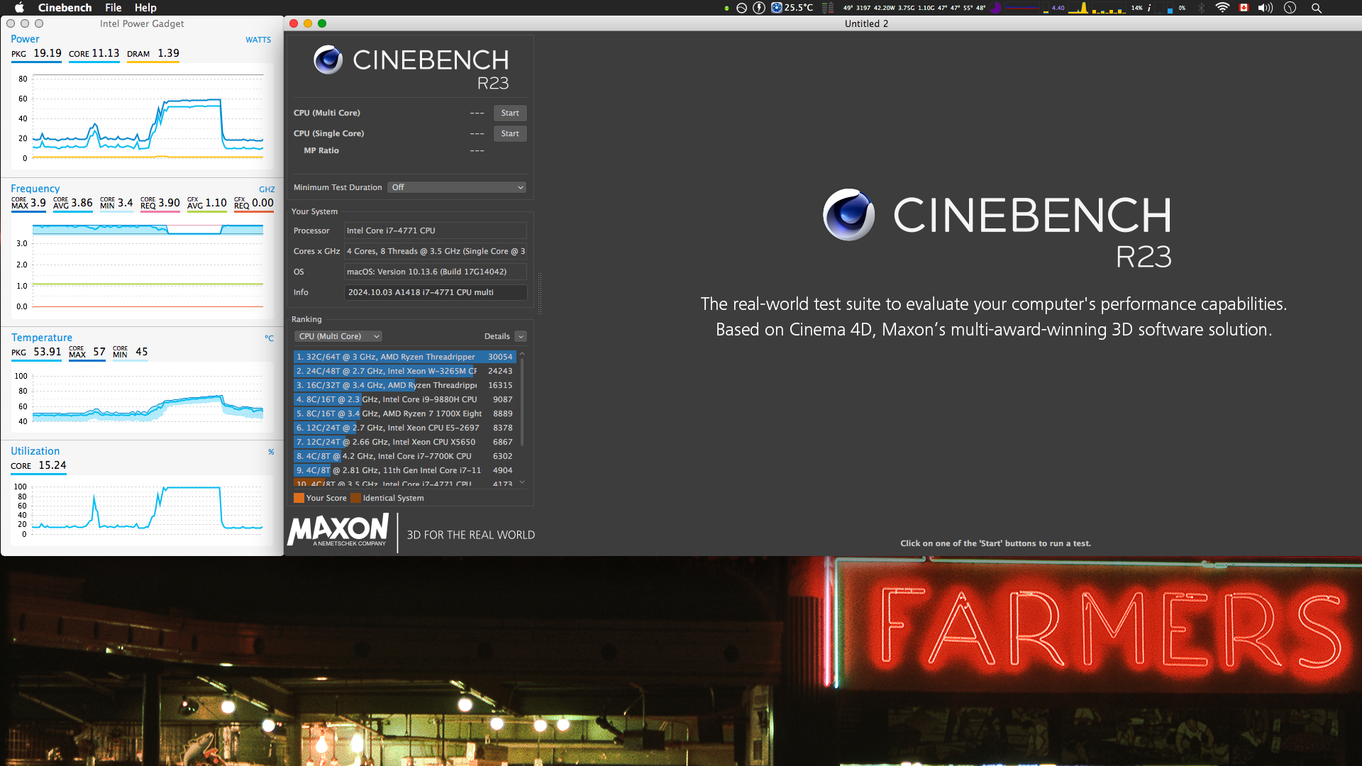
Task: Select ranking row 3 16C/32T Threadripper
Action: tap(404, 385)
